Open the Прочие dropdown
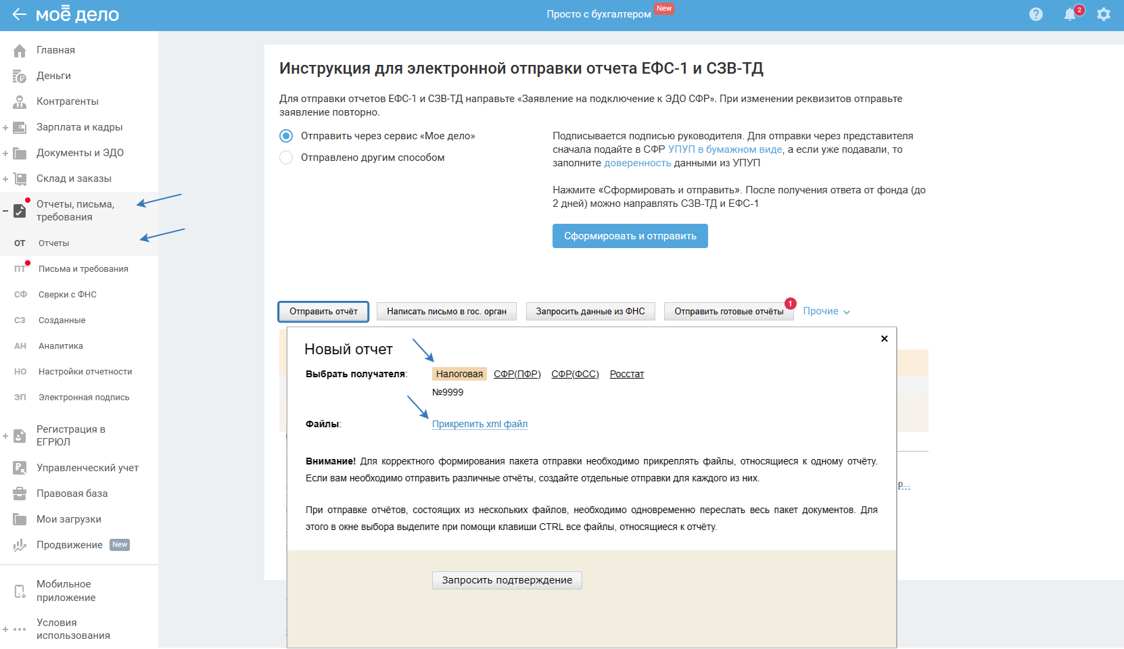Image resolution: width=1124 pixels, height=649 pixels. pos(826,311)
